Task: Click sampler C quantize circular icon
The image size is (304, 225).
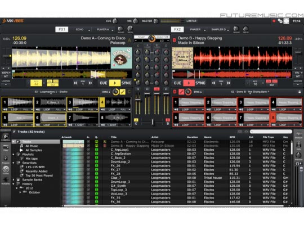Action: pos(116,92)
